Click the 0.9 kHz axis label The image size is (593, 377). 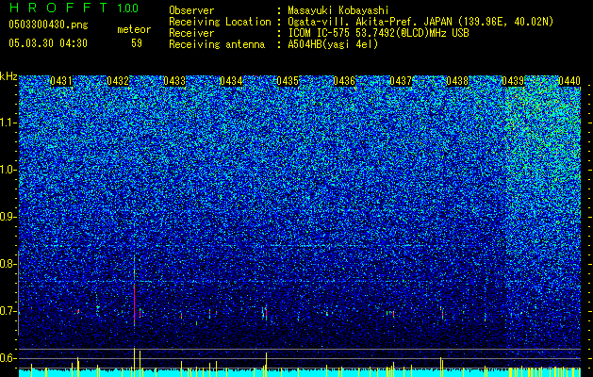click(8, 217)
